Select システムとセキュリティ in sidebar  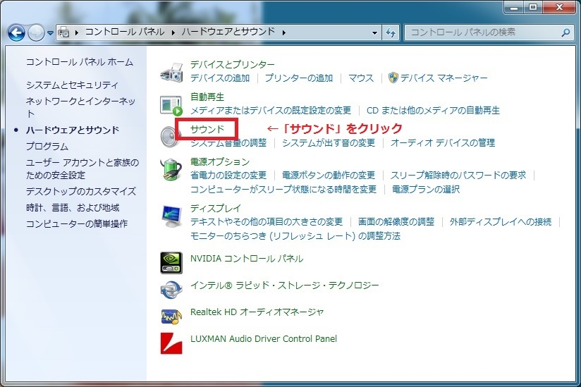pos(72,85)
